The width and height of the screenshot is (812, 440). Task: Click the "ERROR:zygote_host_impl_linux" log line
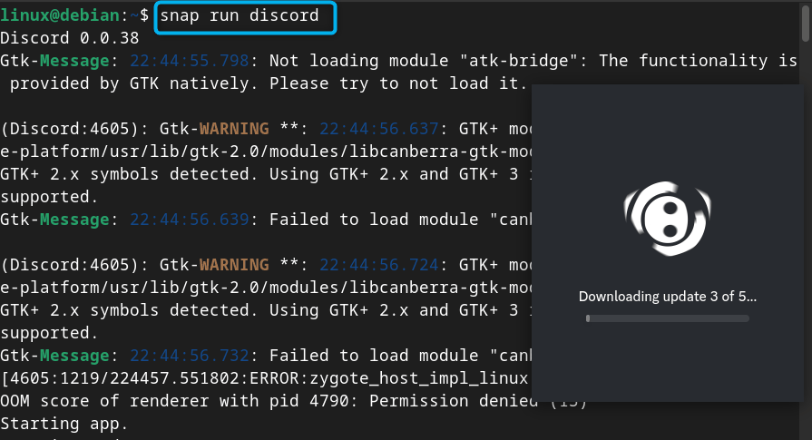[363, 377]
